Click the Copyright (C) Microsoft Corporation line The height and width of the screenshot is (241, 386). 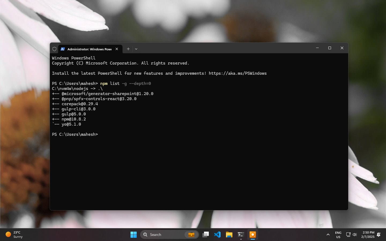pyautogui.click(x=121, y=63)
